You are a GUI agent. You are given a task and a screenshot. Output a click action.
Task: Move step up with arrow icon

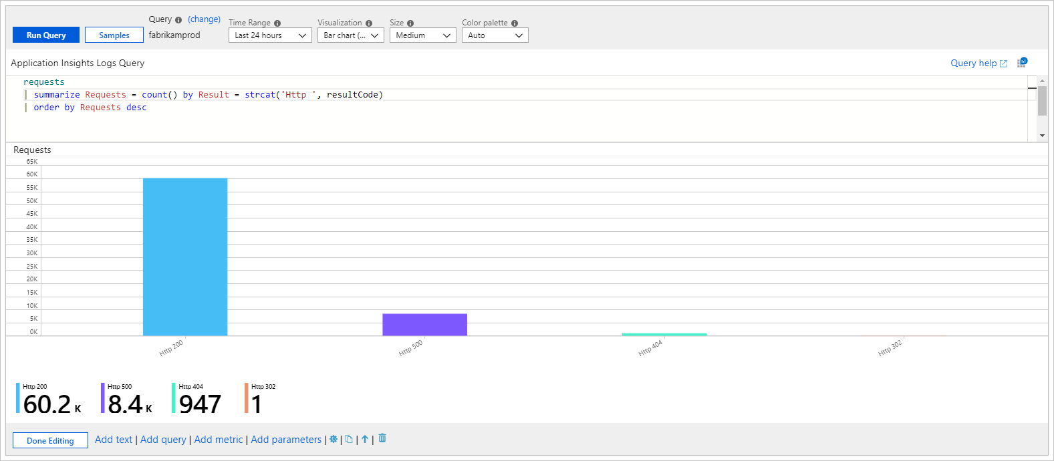pyautogui.click(x=365, y=440)
